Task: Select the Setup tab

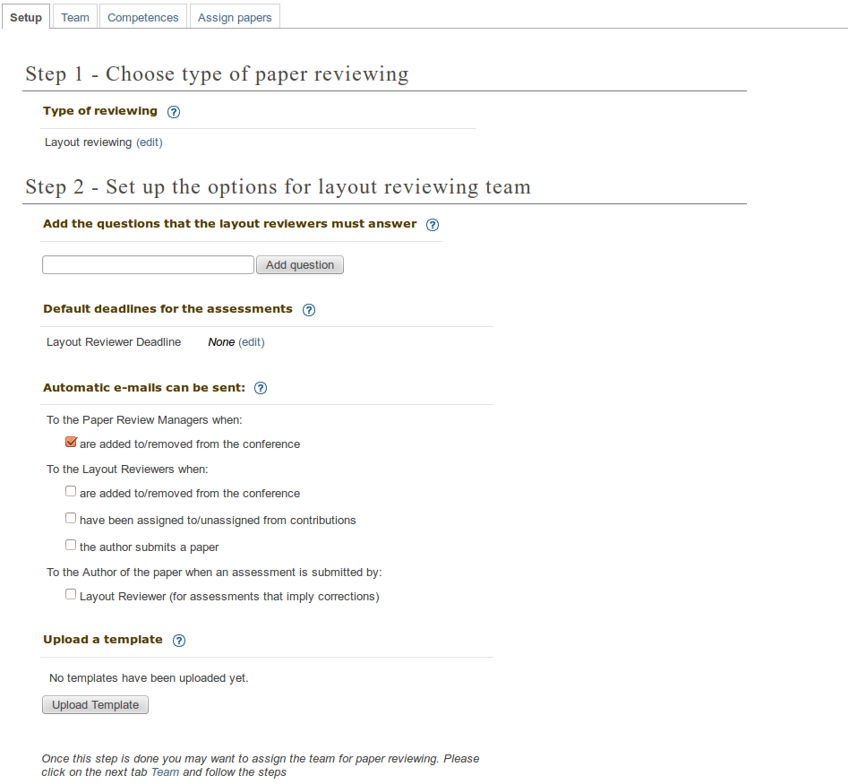Action: 26,18
